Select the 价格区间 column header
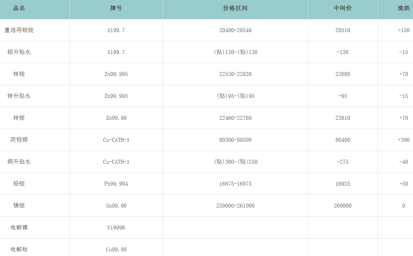 (235, 9)
